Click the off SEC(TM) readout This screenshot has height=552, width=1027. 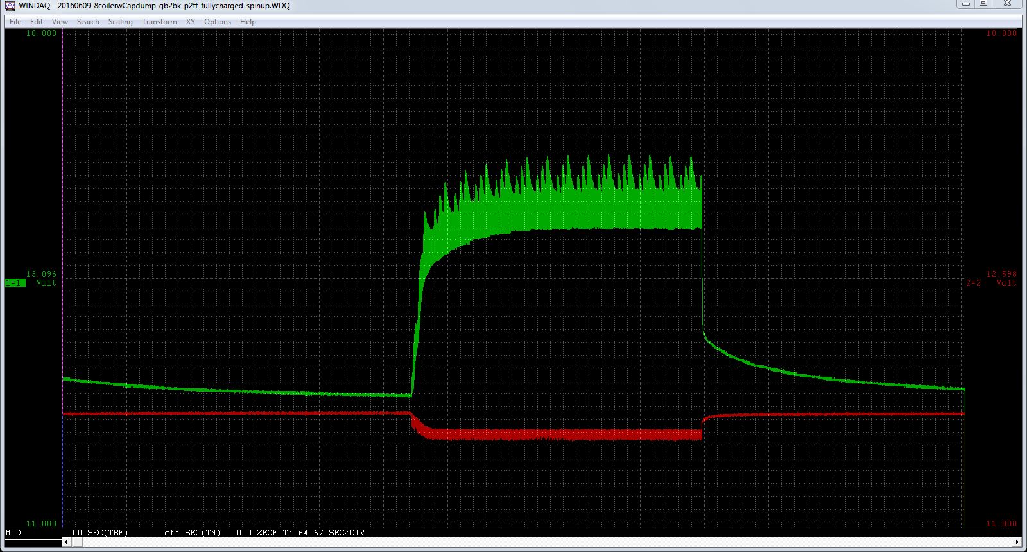click(x=192, y=533)
